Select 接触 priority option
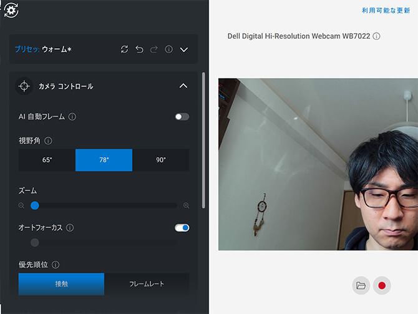Viewport: 418px width, 314px height. pyautogui.click(x=61, y=284)
